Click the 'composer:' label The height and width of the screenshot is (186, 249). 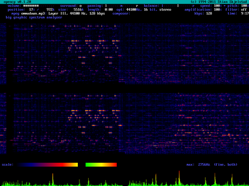pos(121,13)
